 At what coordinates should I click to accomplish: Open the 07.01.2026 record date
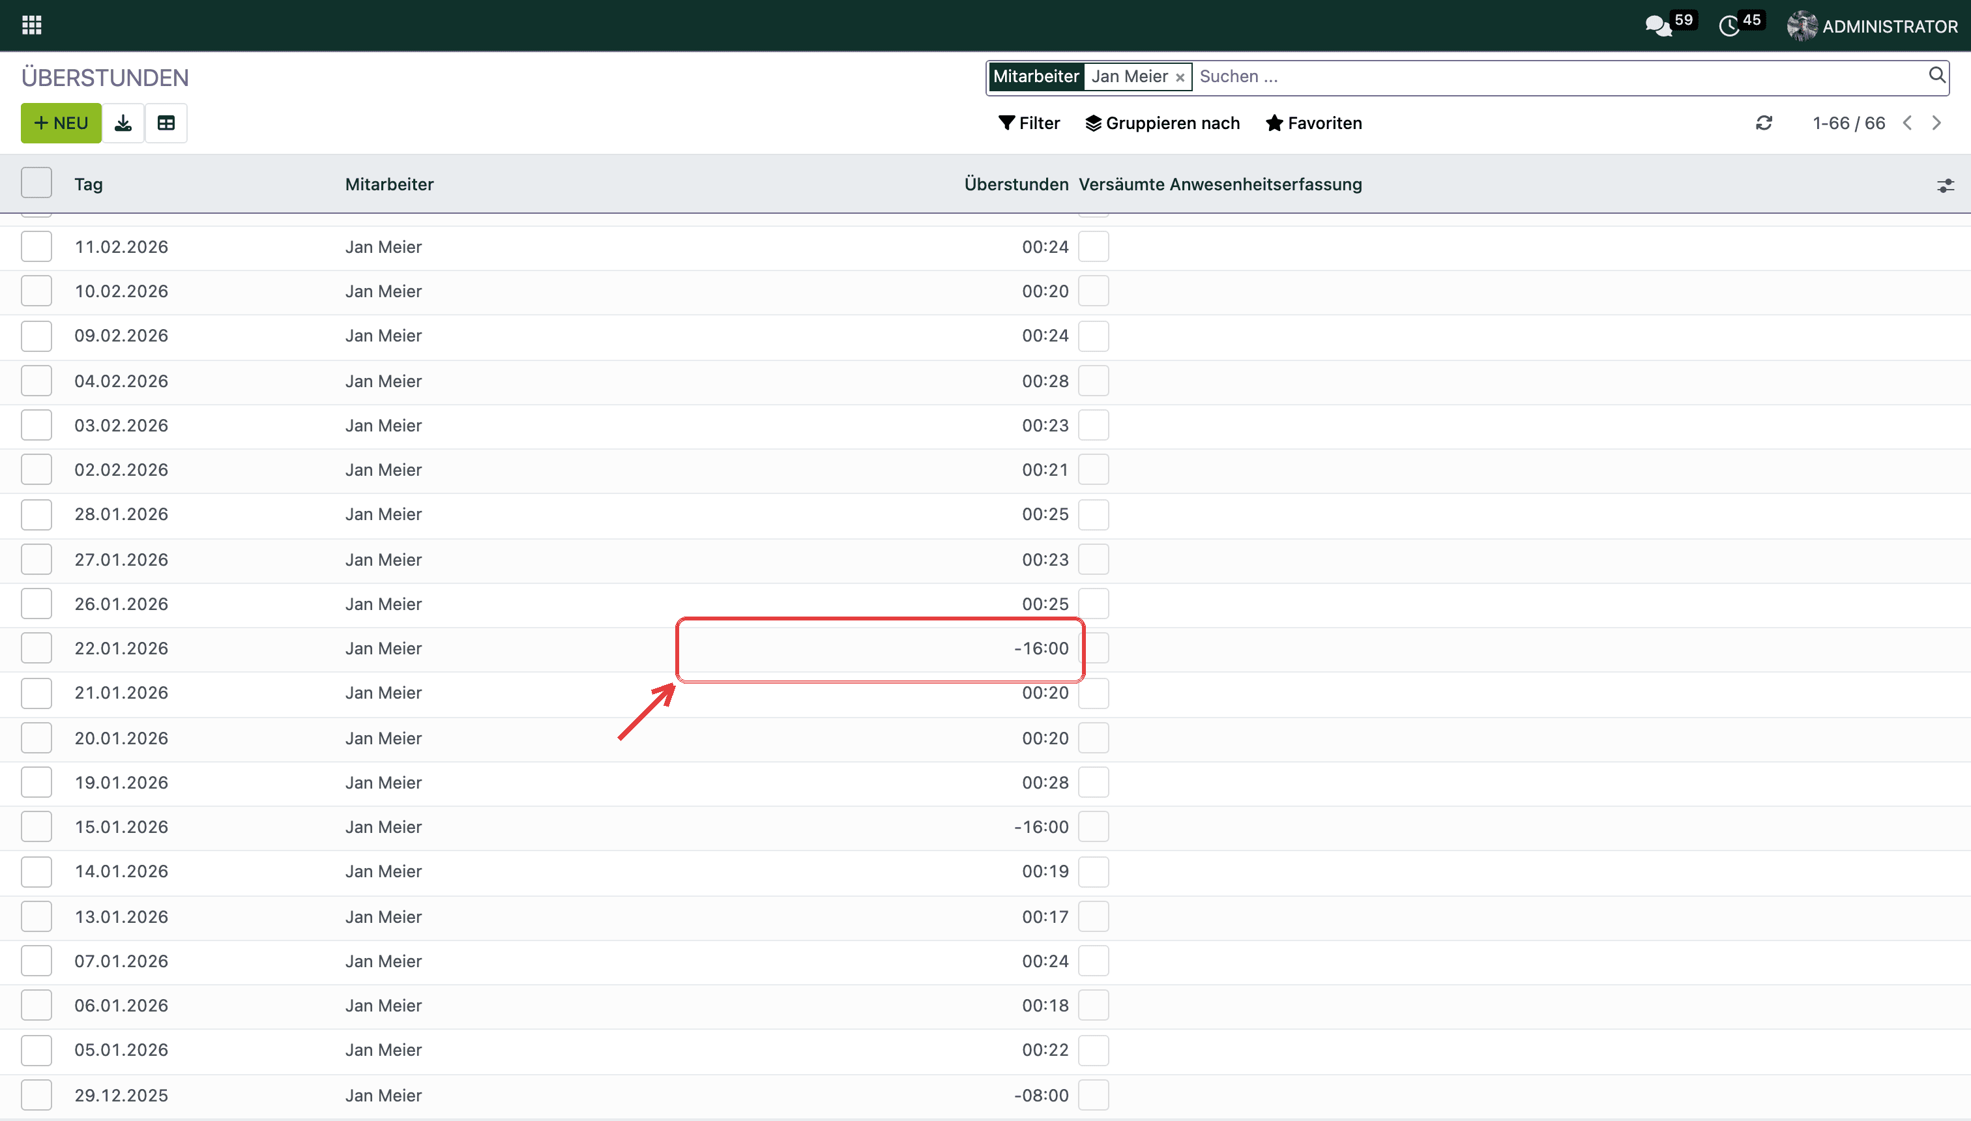pos(121,961)
